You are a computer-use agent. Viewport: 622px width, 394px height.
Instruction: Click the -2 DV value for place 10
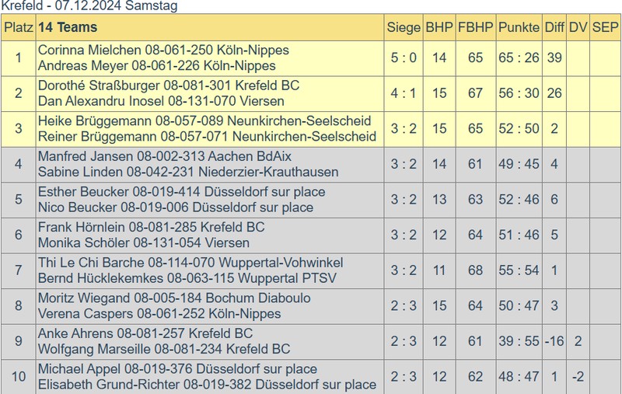(578, 377)
